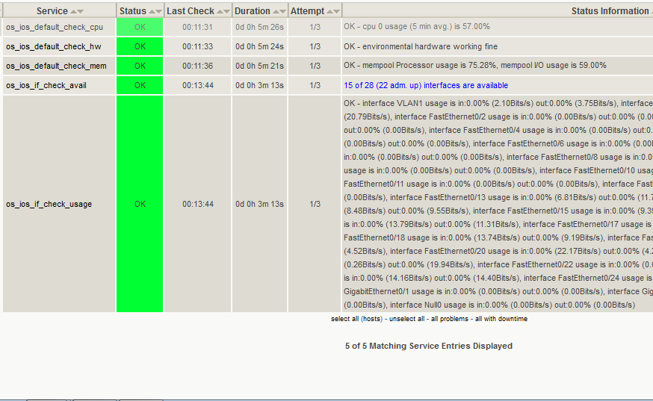Sort Last Check column descending

pyautogui.click(x=226, y=12)
